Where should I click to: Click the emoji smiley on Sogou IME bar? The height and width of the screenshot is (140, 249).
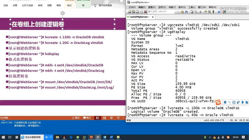point(234,102)
